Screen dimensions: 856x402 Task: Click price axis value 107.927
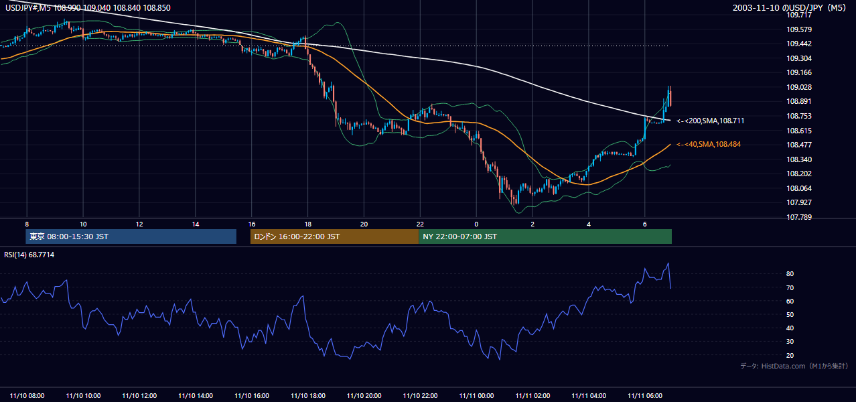click(x=800, y=202)
